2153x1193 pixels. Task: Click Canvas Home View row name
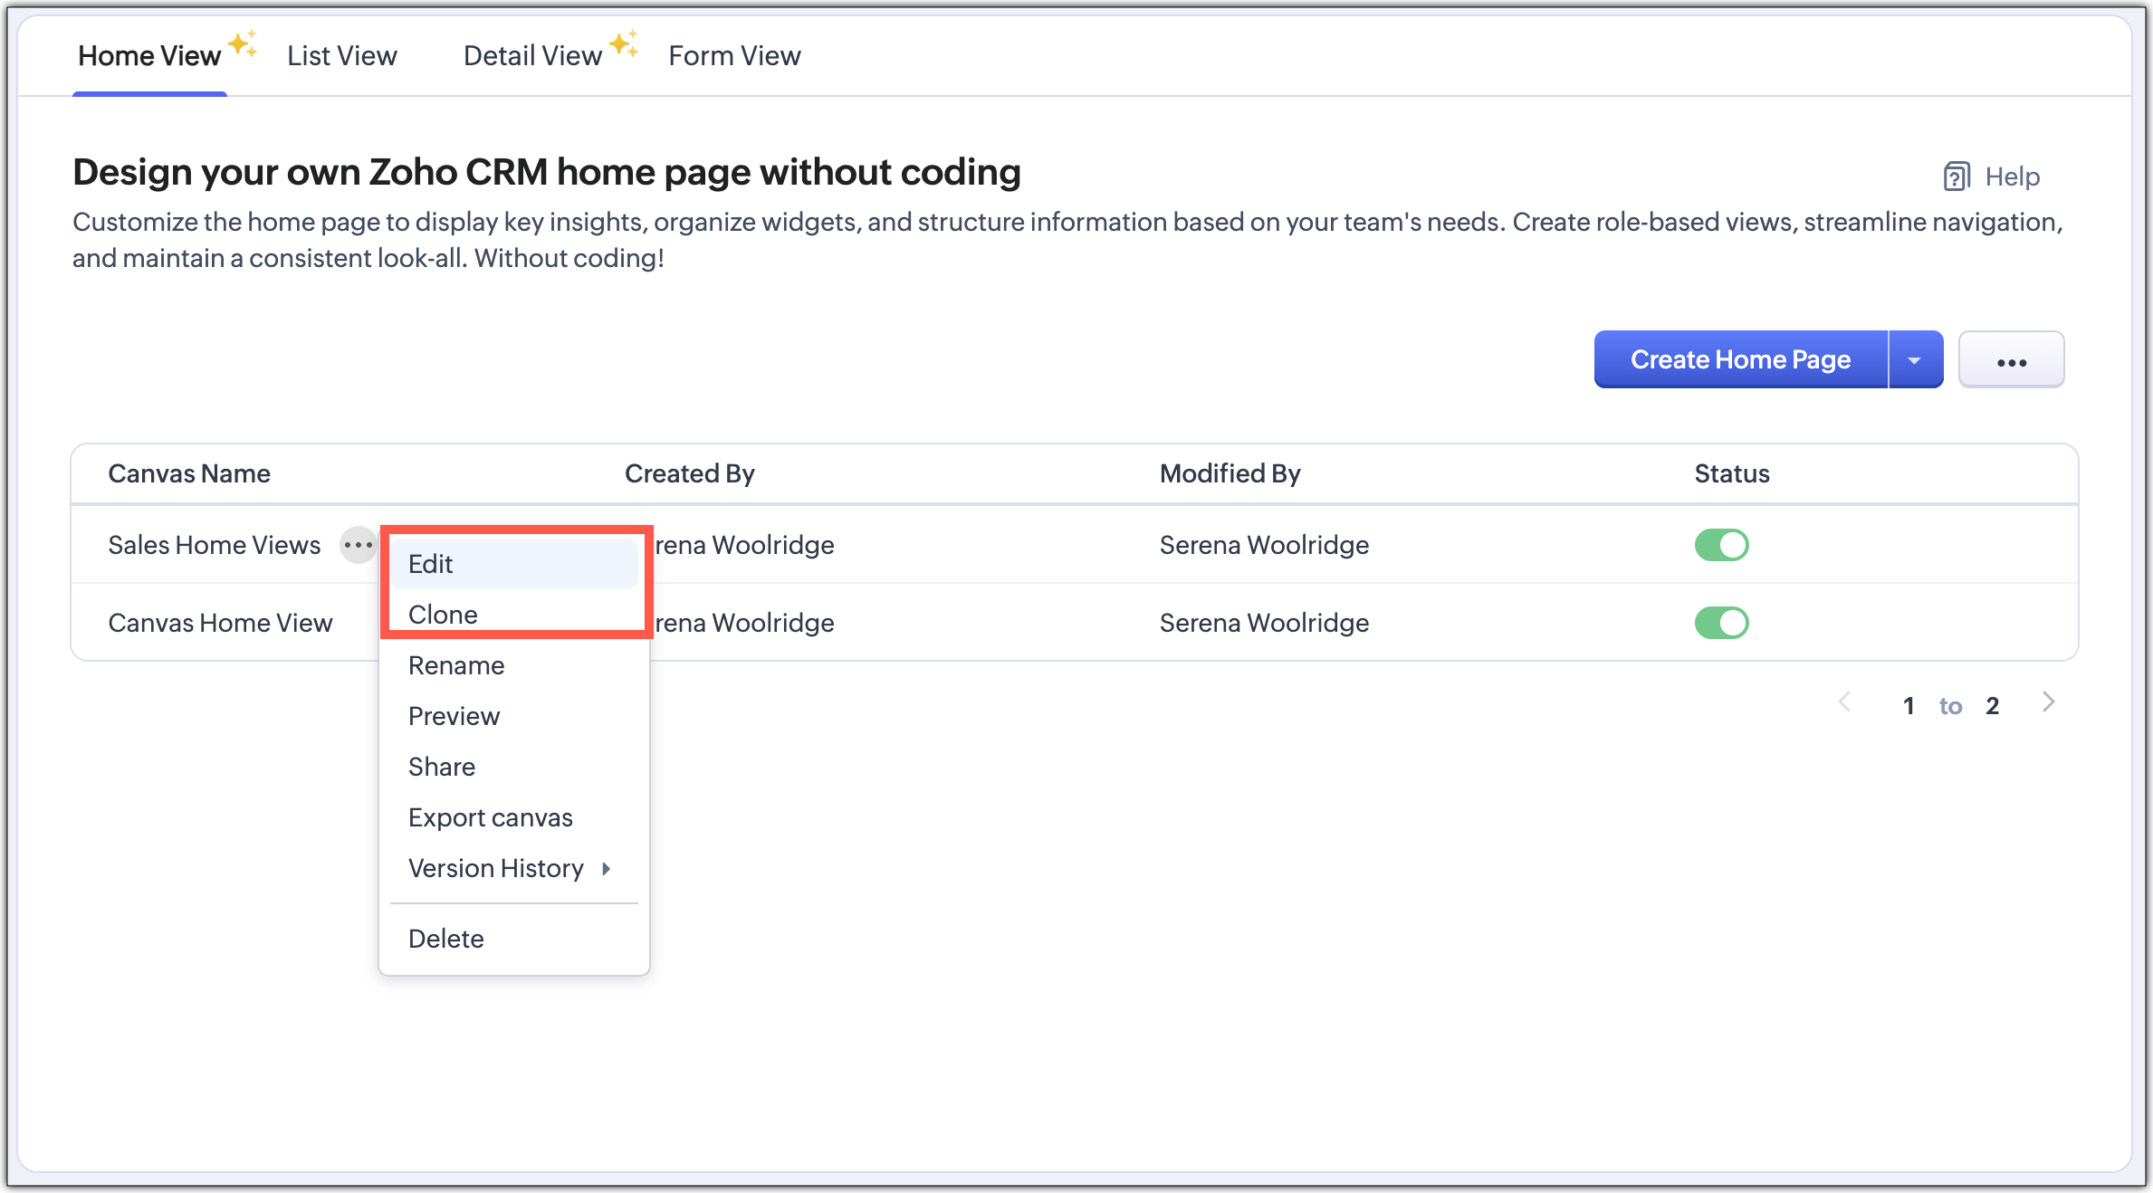(x=220, y=623)
